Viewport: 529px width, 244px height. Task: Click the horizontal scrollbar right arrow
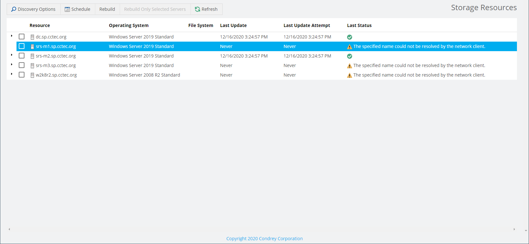pyautogui.click(x=514, y=229)
